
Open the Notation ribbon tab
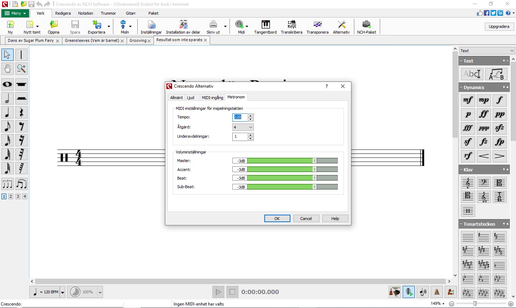86,13
